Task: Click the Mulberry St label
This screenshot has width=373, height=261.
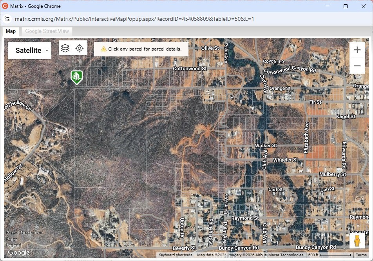Action: [333, 174]
